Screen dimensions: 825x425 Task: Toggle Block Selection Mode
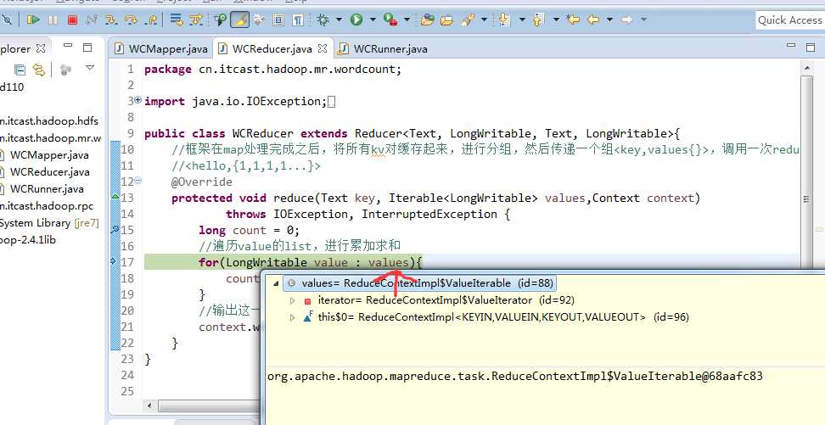278,20
